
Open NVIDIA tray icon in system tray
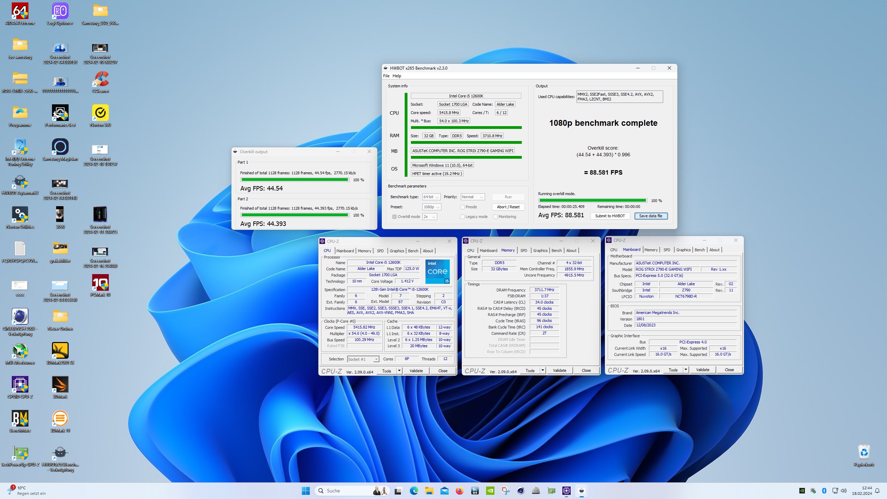coord(802,491)
